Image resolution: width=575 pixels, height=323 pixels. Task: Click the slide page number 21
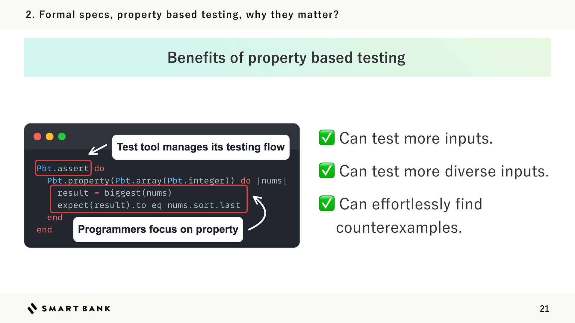[544, 309]
